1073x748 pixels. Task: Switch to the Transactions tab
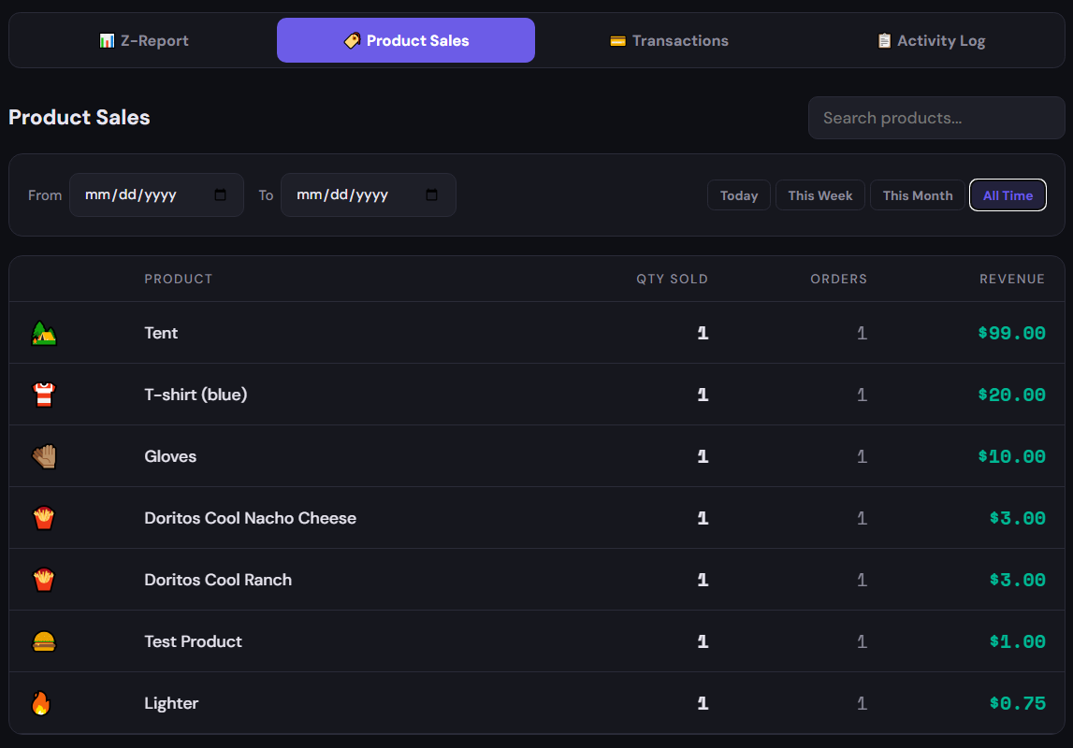669,40
